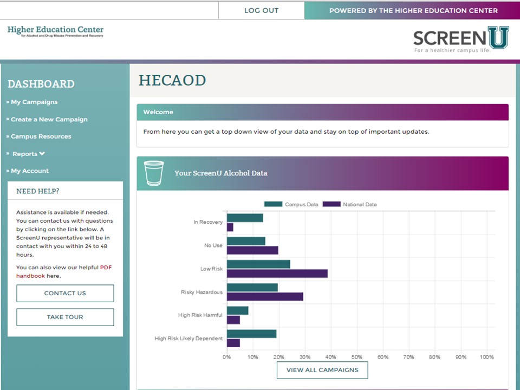Viewport: 520px width, 390px height.
Task: Click the Low Risk national data bar
Action: 277,274
